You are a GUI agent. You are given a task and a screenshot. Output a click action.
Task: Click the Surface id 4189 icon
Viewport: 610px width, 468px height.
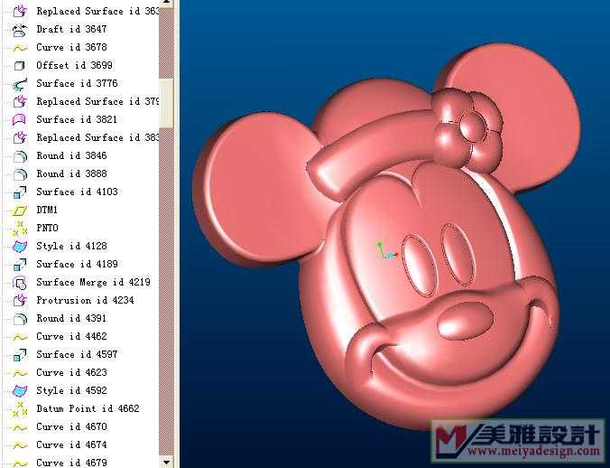point(20,265)
